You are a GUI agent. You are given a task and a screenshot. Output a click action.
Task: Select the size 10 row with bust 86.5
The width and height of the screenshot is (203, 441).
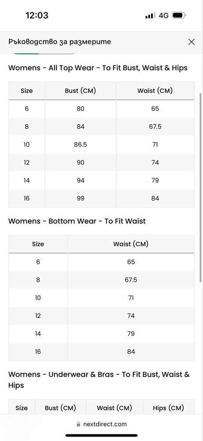click(101, 144)
